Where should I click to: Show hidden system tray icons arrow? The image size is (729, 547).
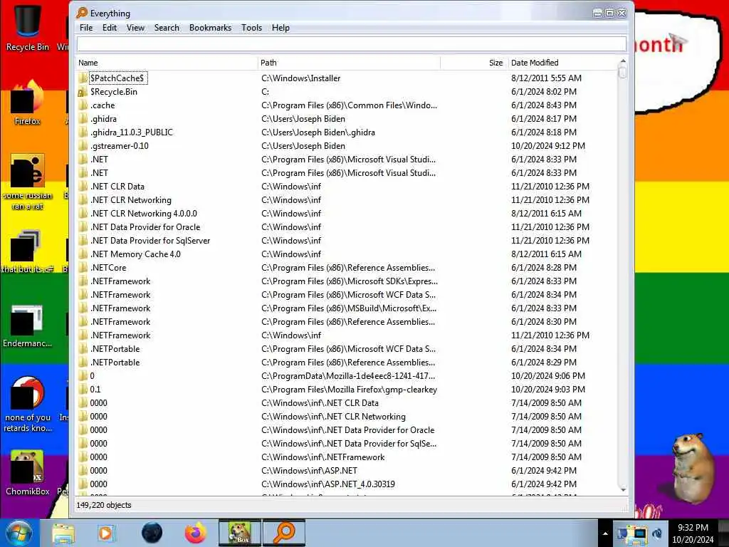(x=605, y=533)
